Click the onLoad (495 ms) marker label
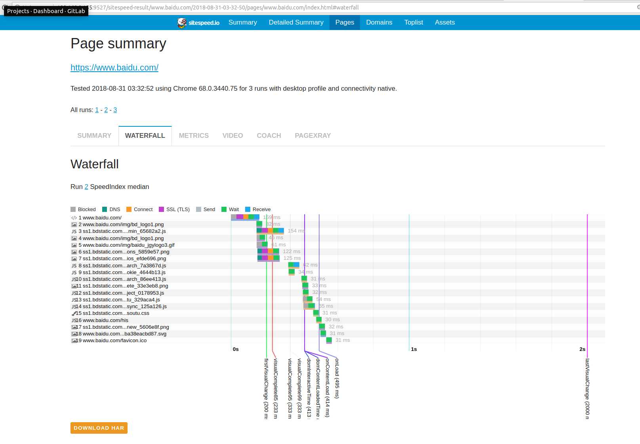640x444 pixels. [337, 378]
